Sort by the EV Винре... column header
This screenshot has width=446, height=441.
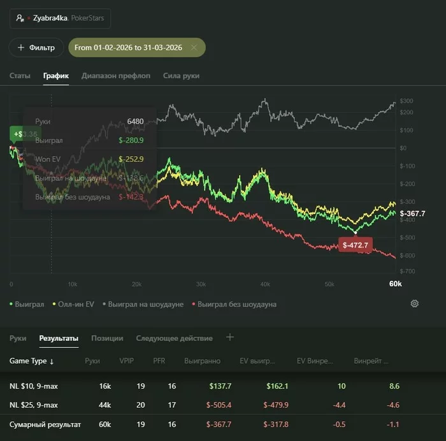315,361
